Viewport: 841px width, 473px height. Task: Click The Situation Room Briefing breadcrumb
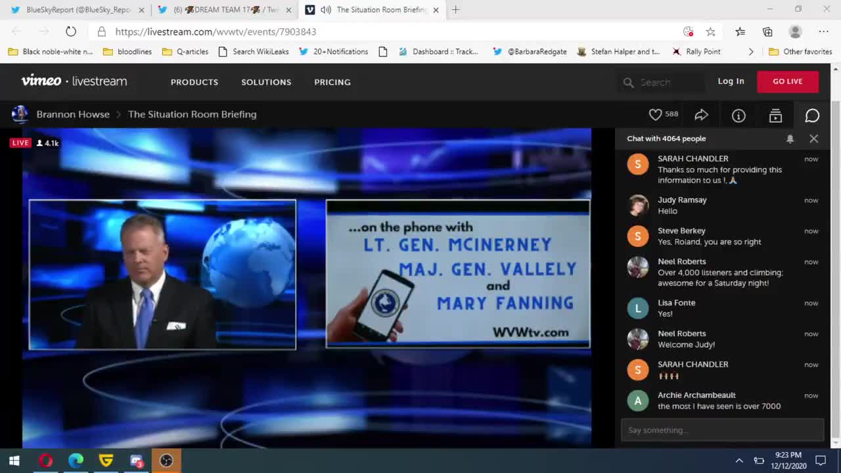192,114
